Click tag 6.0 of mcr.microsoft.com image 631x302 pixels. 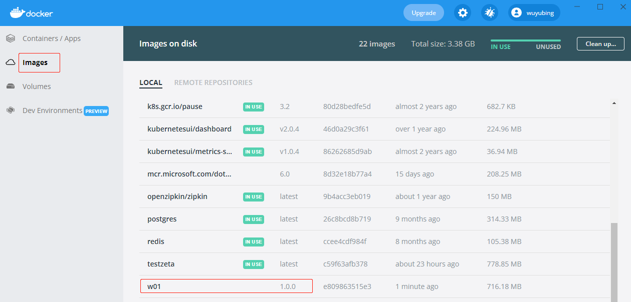click(x=285, y=174)
